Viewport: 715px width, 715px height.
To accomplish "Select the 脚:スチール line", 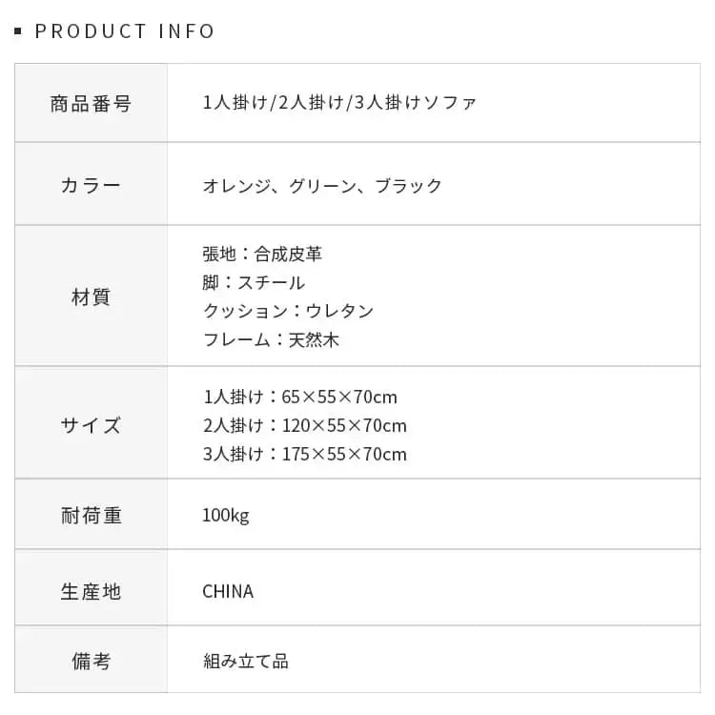I will pos(254,282).
